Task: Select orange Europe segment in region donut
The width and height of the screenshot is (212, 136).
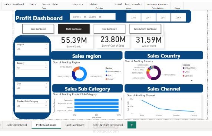Action: click(76, 69)
